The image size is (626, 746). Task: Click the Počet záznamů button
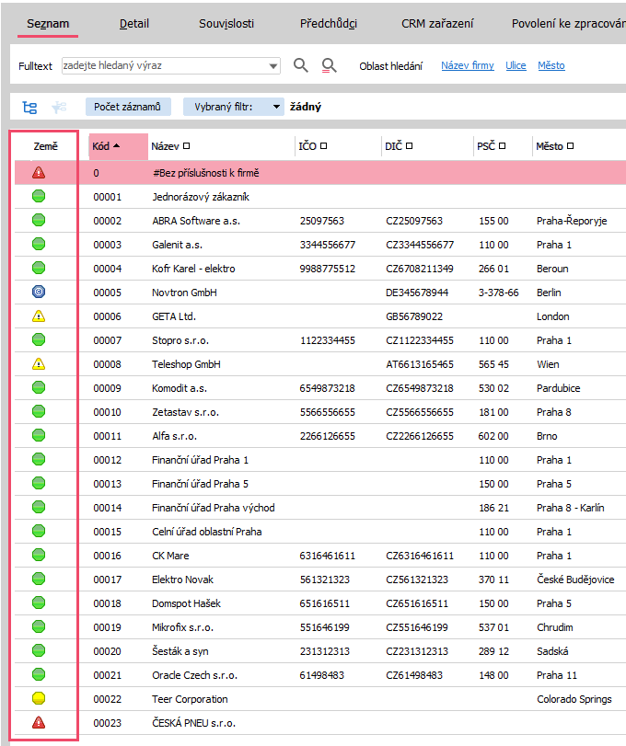coord(128,108)
